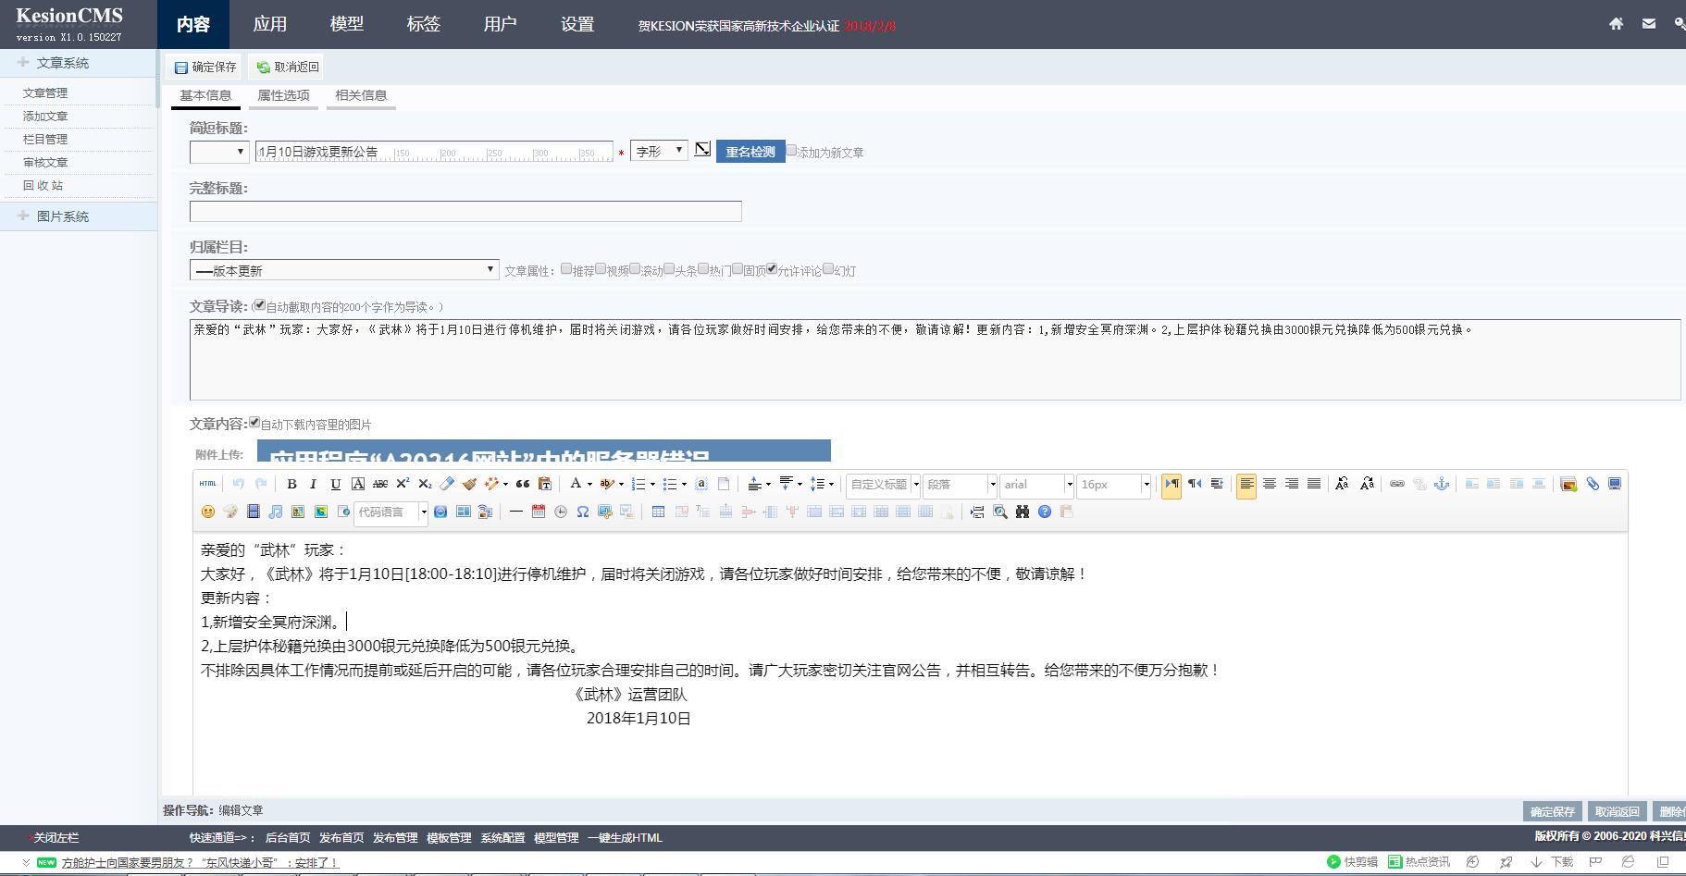The width and height of the screenshot is (1686, 876).
Task: Open the 段落 paragraph format dropdown
Action: coord(961,485)
